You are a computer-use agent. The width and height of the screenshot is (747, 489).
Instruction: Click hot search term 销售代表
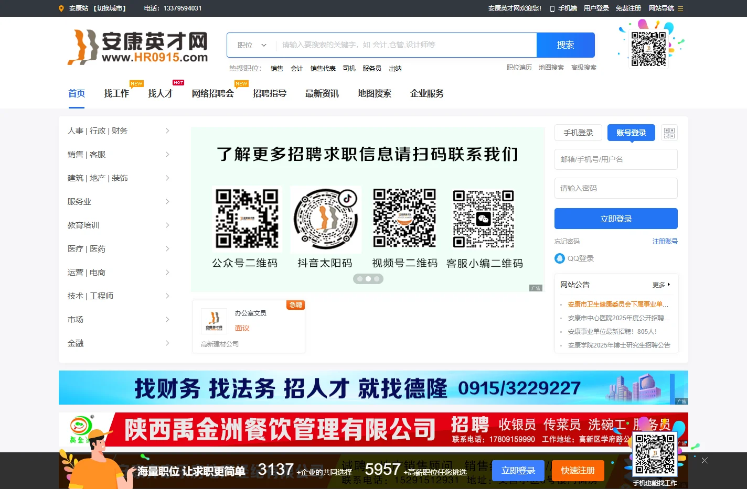click(x=323, y=69)
